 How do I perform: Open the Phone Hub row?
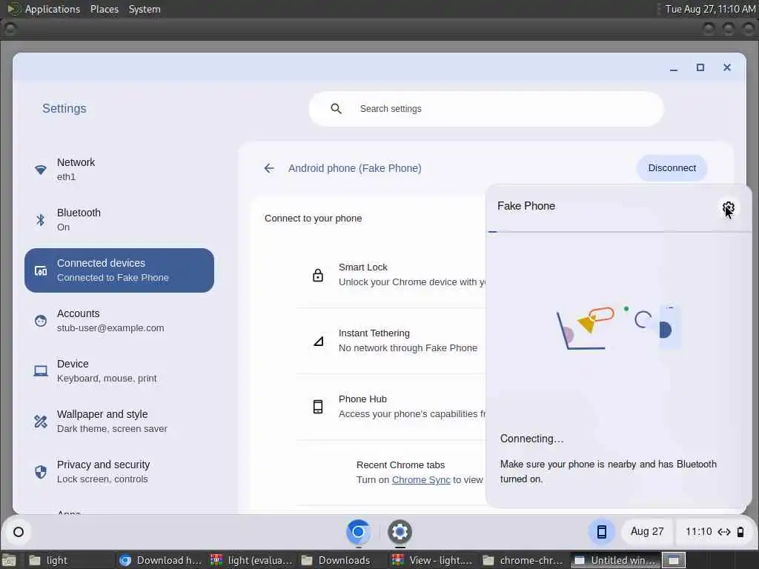click(391, 407)
